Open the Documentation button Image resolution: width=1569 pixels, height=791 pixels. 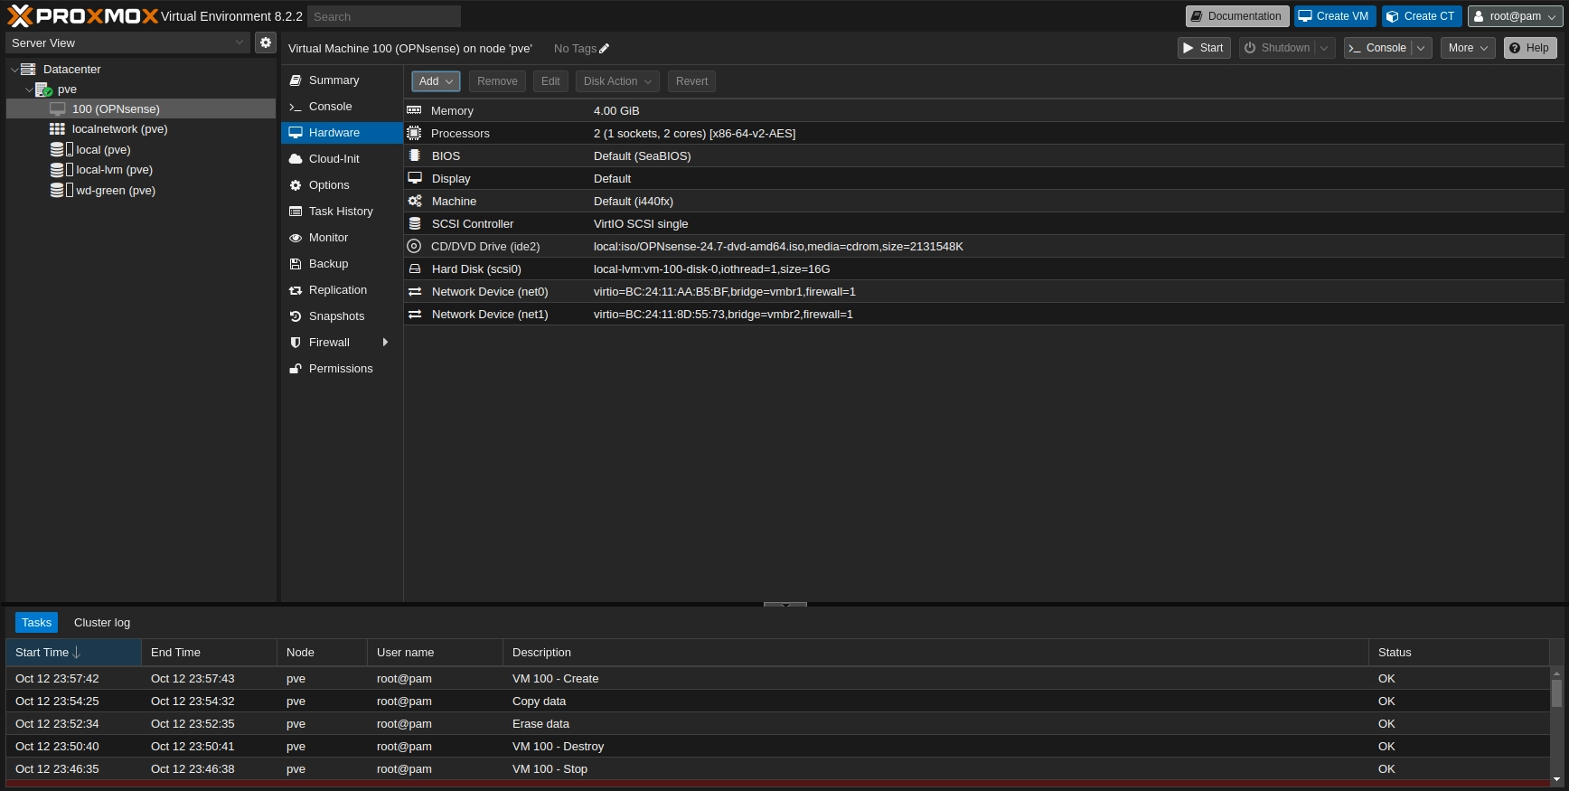tap(1237, 16)
